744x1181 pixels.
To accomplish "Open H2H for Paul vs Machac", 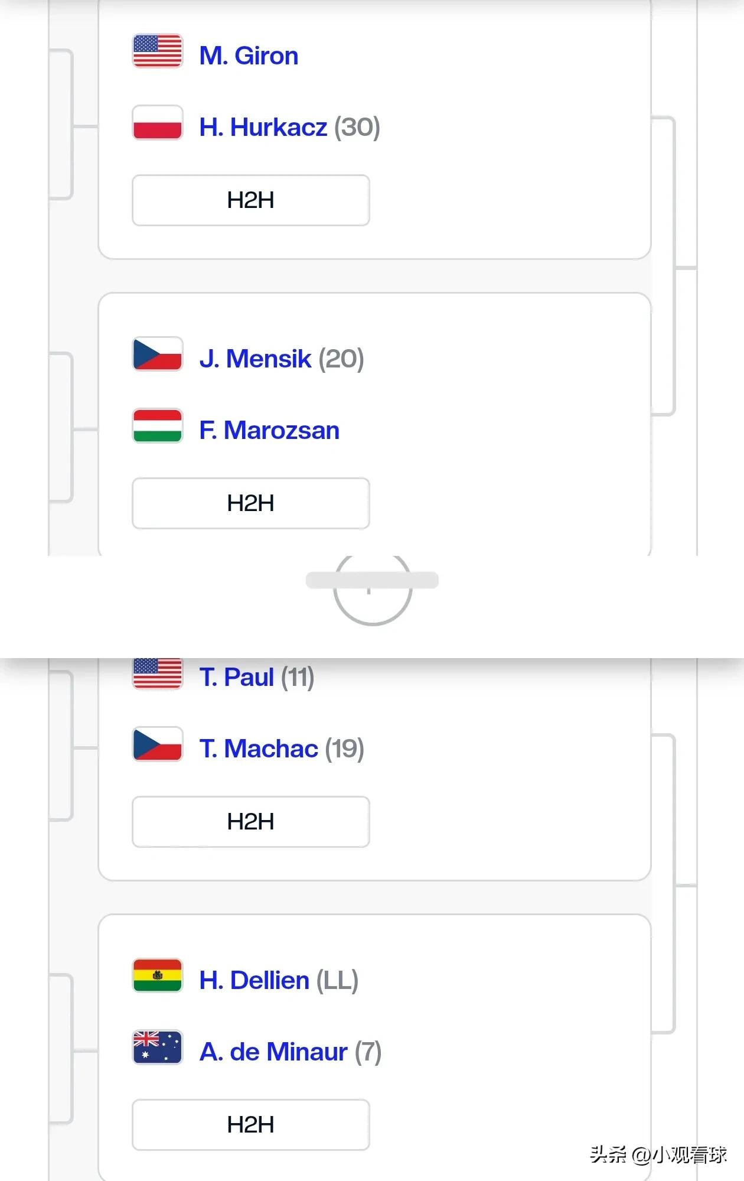I will point(251,822).
